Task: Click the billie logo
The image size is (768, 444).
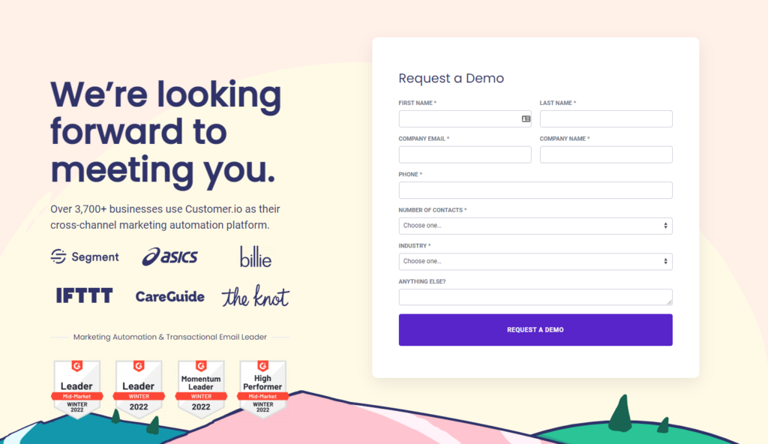Action: tap(256, 256)
